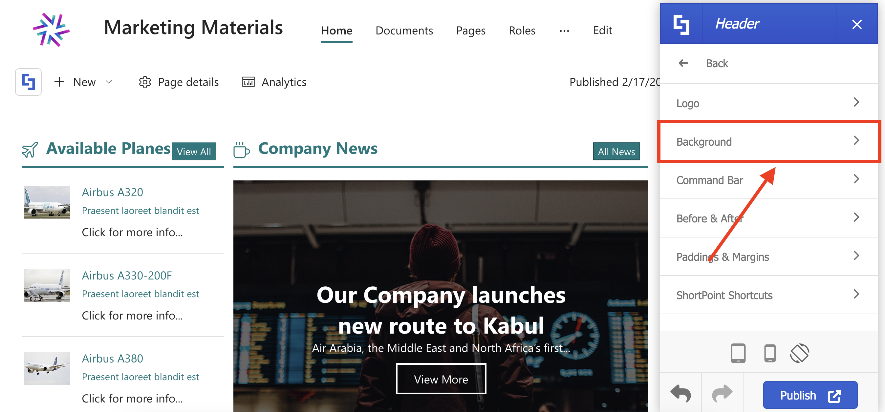Undo the last change arrow
Screen dimensions: 885x412
680,393
